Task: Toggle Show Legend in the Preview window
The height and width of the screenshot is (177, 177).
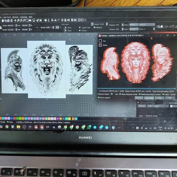Action: [x=99, y=97]
